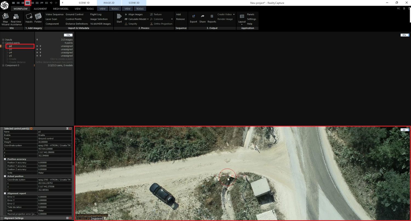411x221 pixels.
Task: Open the MESH MODEL ribbon tab
Action: point(61,9)
